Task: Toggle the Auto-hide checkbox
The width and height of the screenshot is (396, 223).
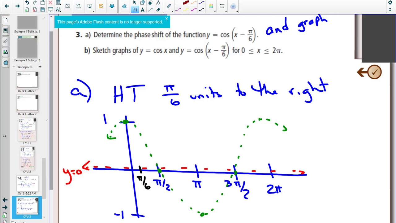Action: tap(13, 222)
